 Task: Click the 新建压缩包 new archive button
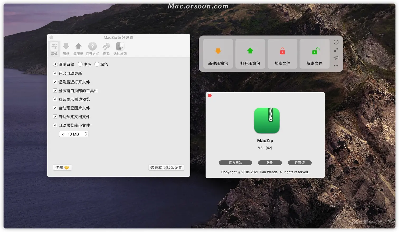[218, 54]
